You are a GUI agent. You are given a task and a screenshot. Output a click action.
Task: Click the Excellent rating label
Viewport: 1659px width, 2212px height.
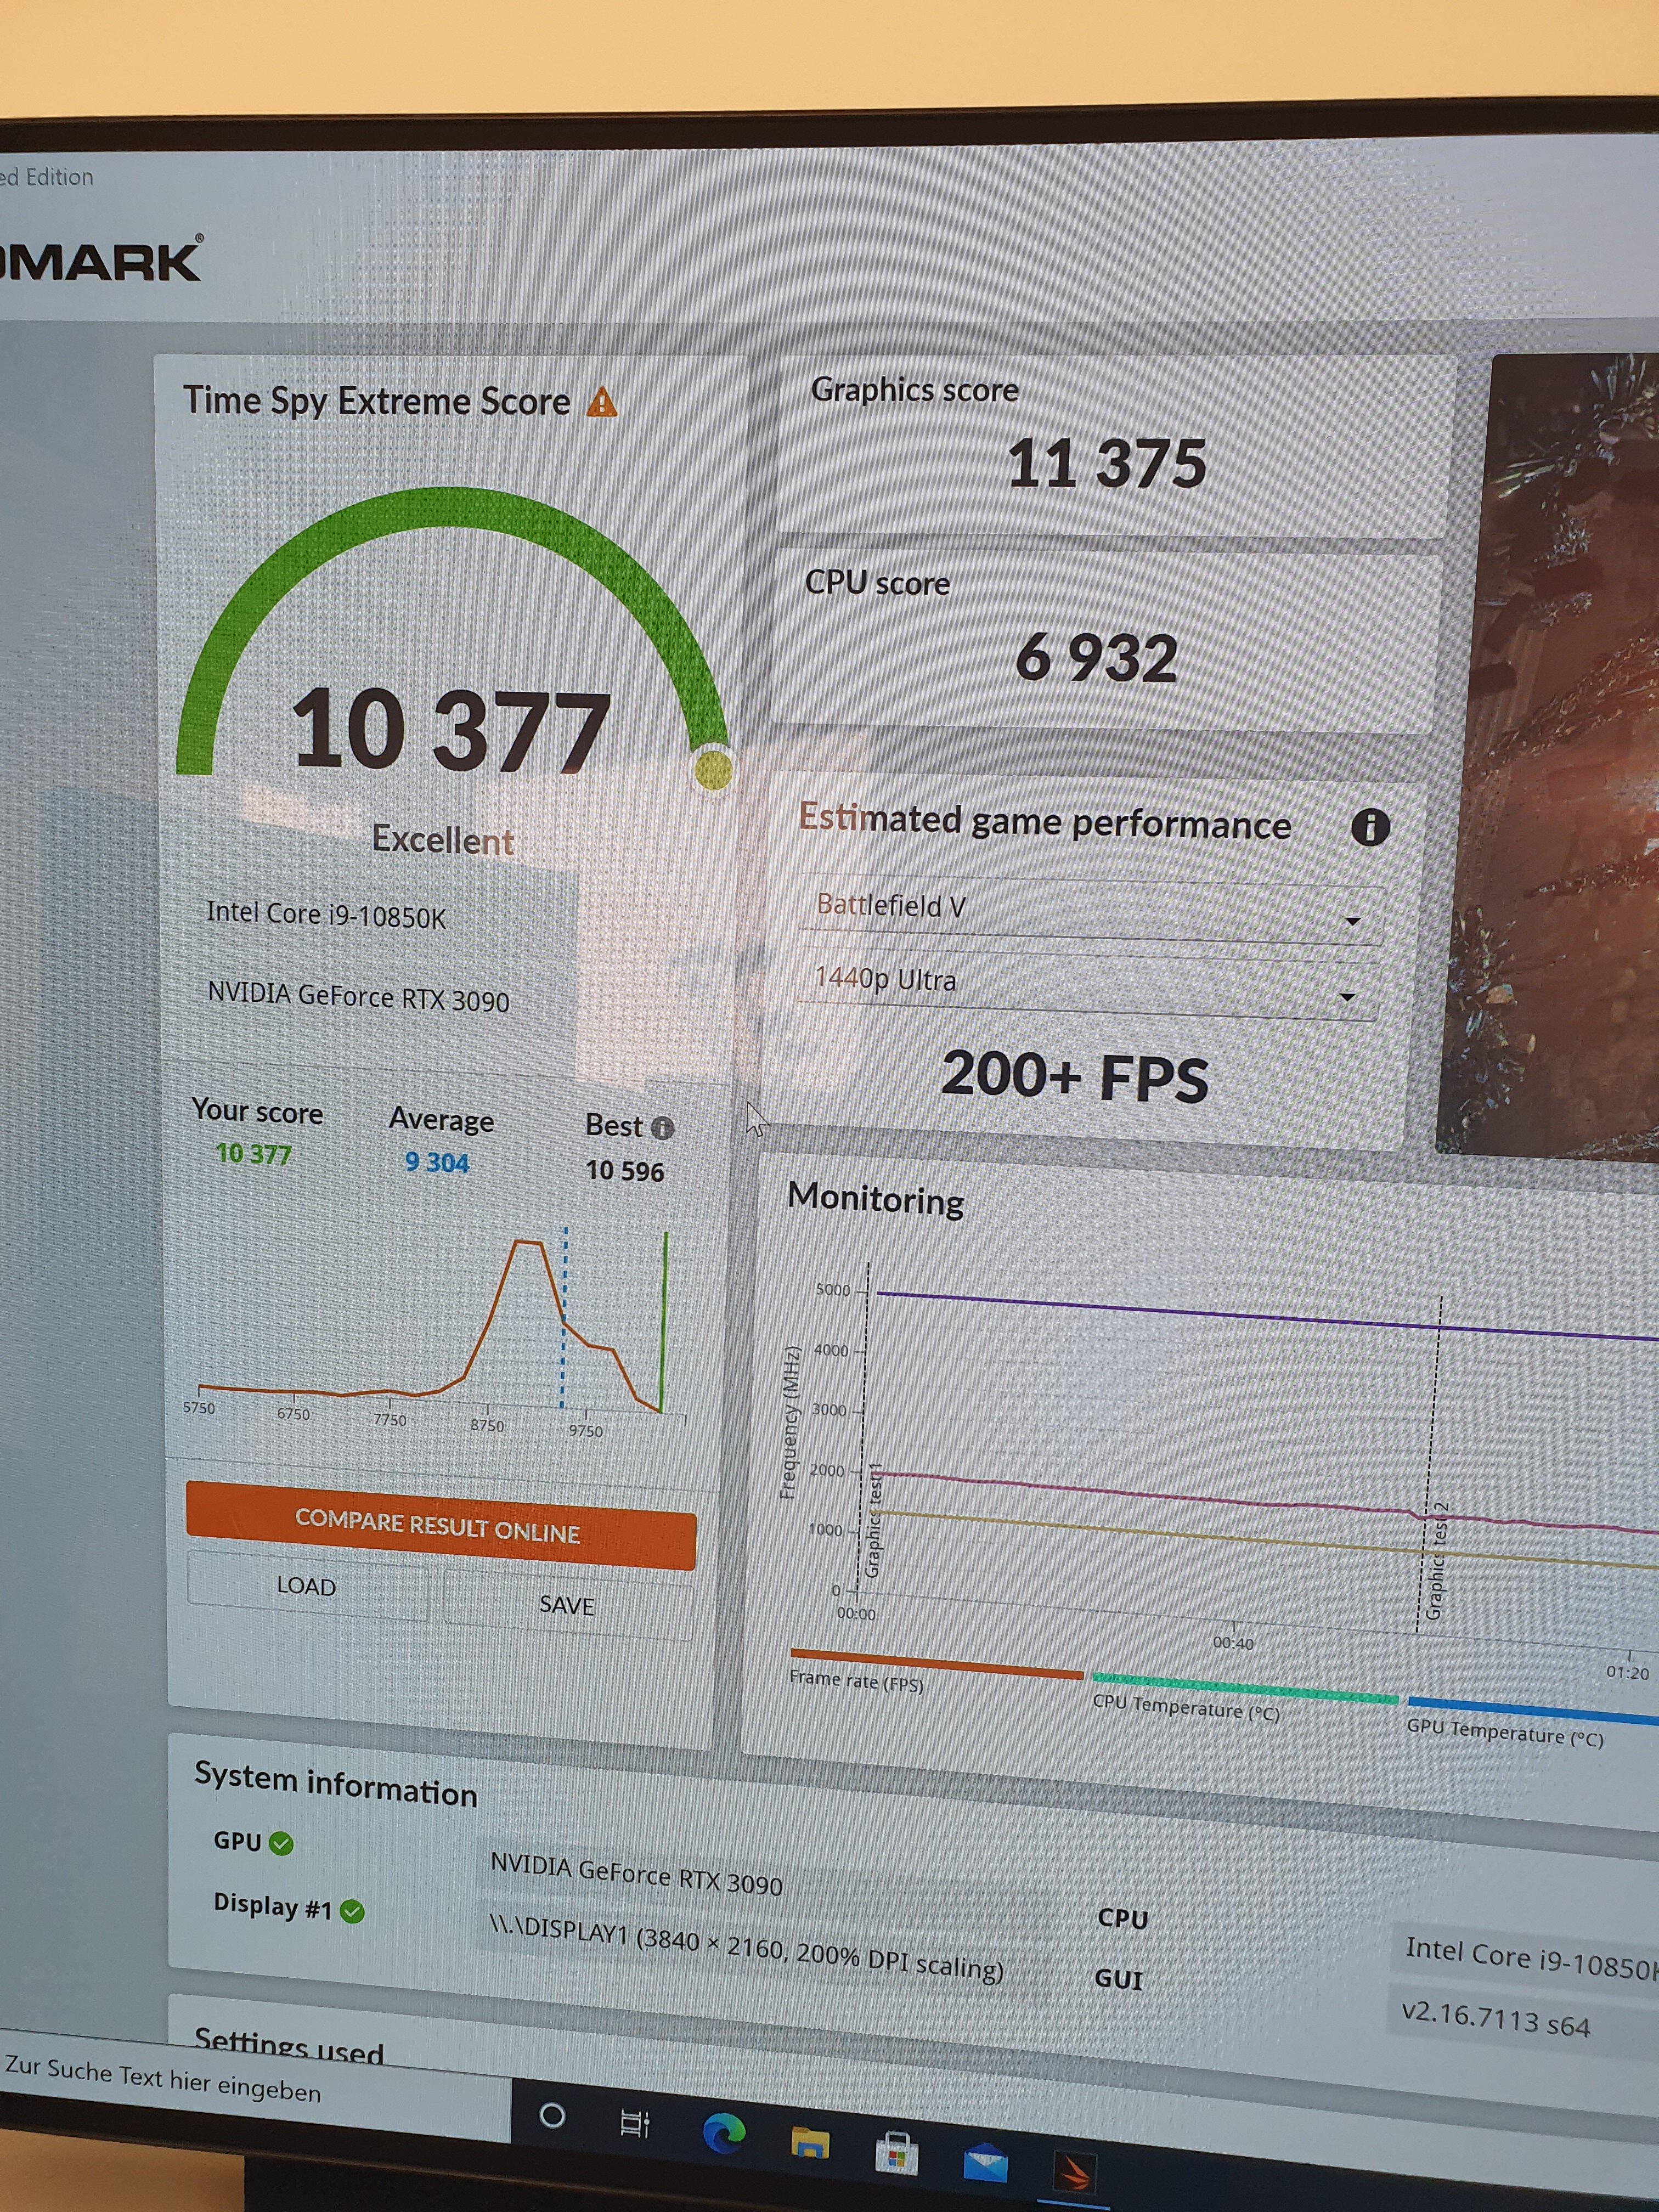(442, 840)
